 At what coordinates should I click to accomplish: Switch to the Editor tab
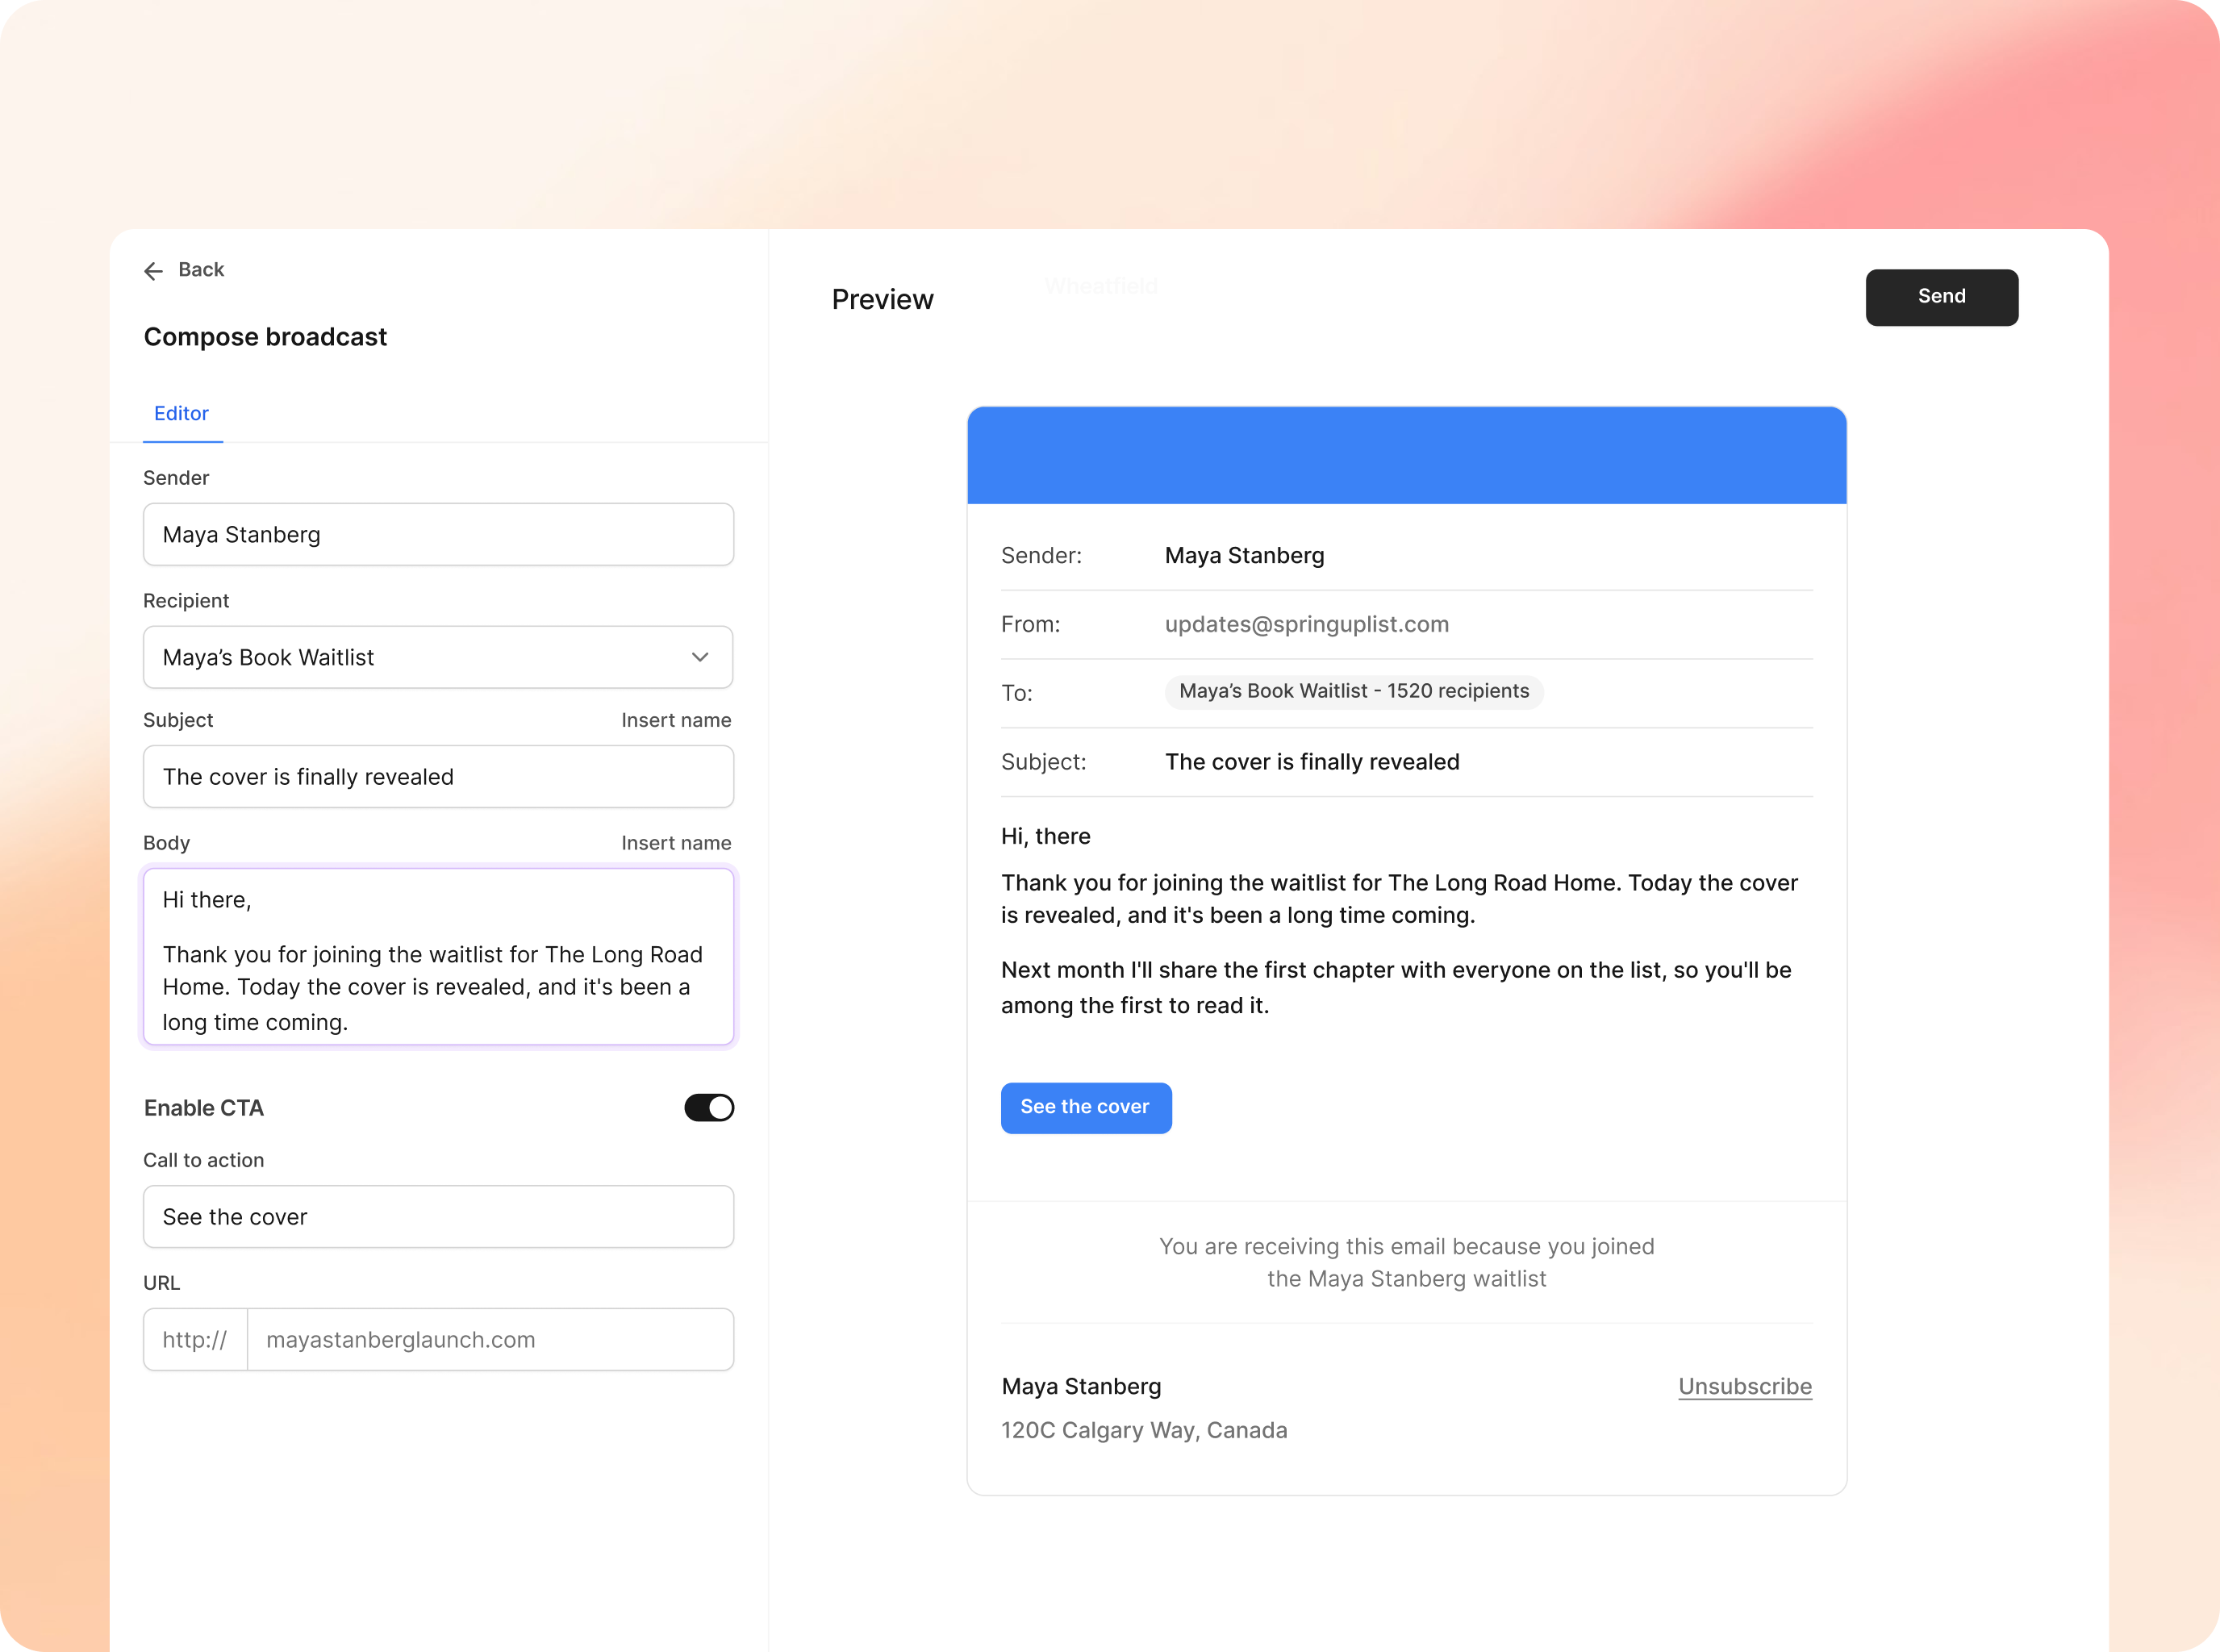pos(181,414)
